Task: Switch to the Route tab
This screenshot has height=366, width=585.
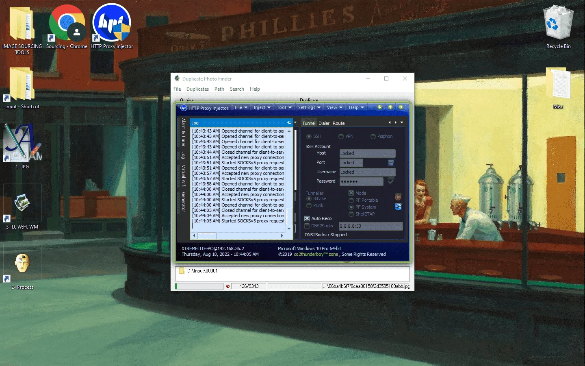Action: pyautogui.click(x=338, y=123)
